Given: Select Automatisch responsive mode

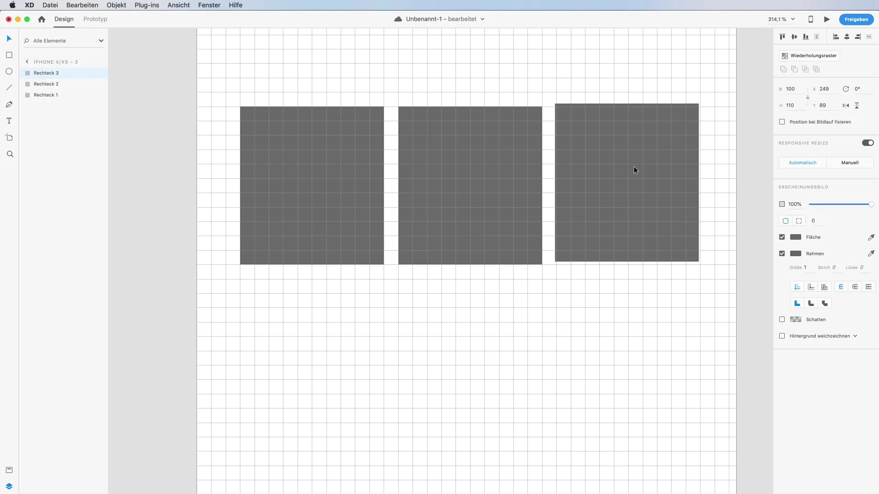Looking at the screenshot, I should click(x=803, y=163).
